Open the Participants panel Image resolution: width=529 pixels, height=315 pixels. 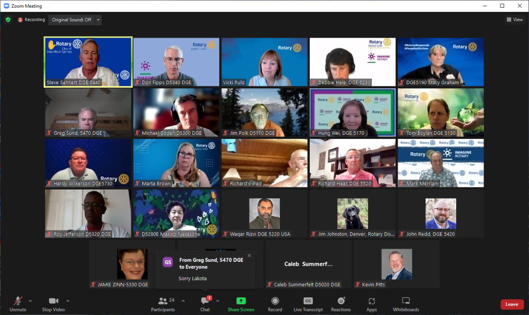point(162,303)
